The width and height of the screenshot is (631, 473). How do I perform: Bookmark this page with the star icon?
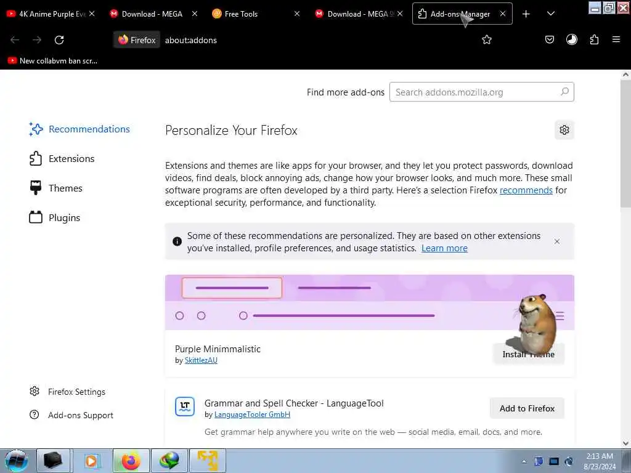(487, 39)
